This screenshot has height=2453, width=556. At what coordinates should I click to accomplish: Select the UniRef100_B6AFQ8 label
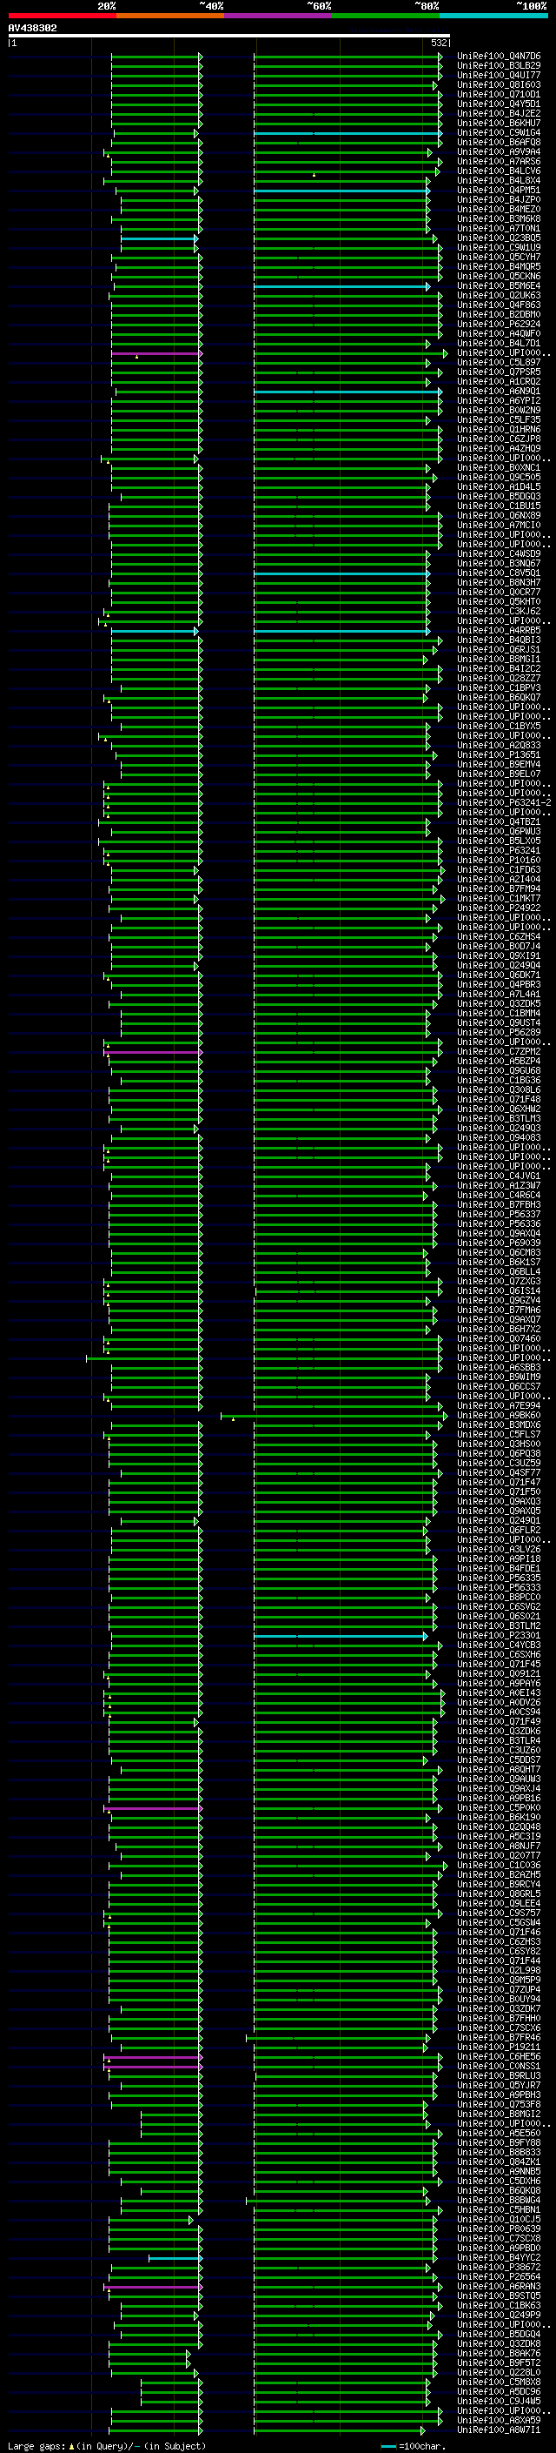click(x=499, y=142)
